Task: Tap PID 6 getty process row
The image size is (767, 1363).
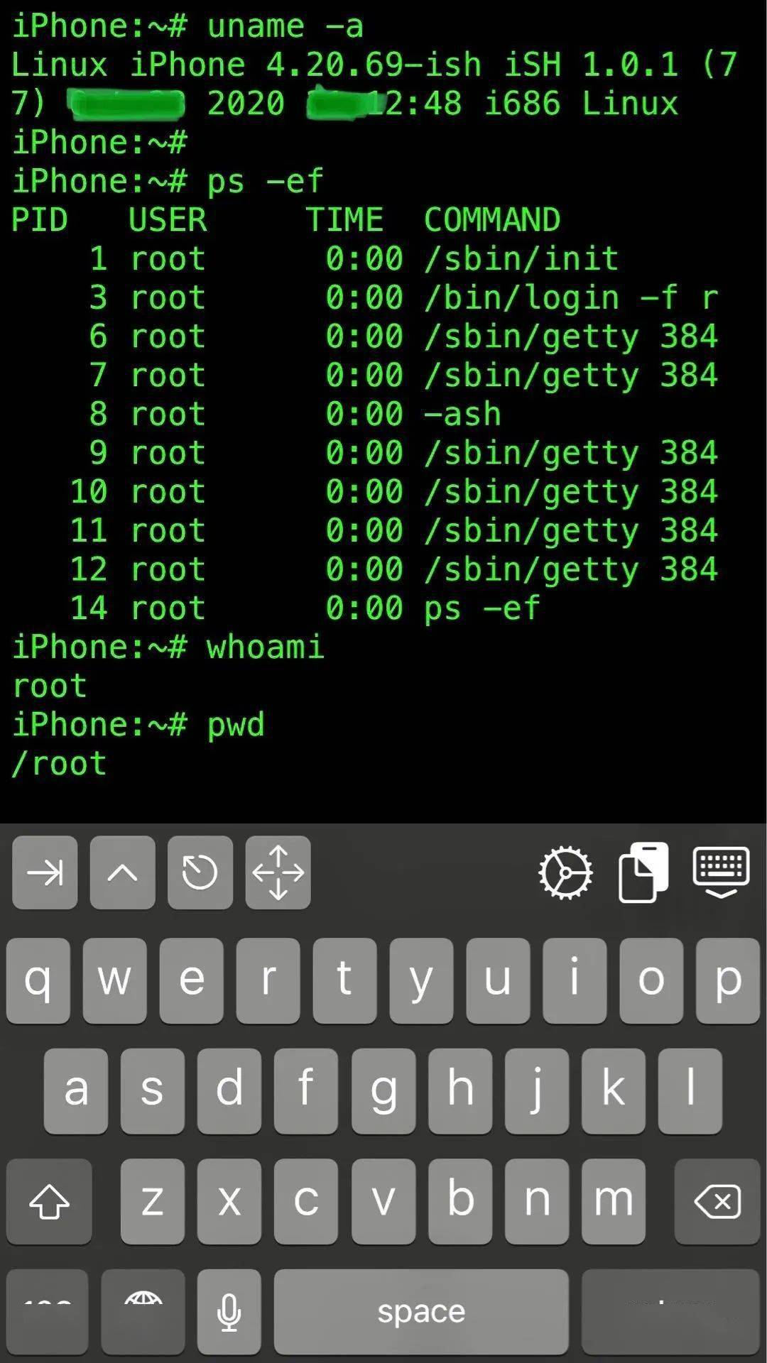Action: [403, 337]
